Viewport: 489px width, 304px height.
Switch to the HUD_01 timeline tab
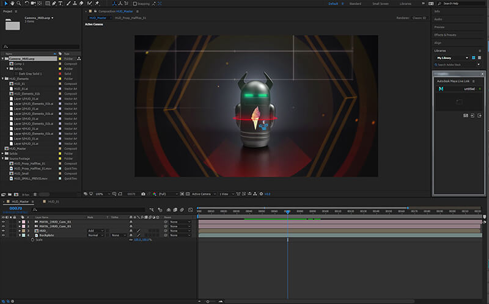point(53,201)
